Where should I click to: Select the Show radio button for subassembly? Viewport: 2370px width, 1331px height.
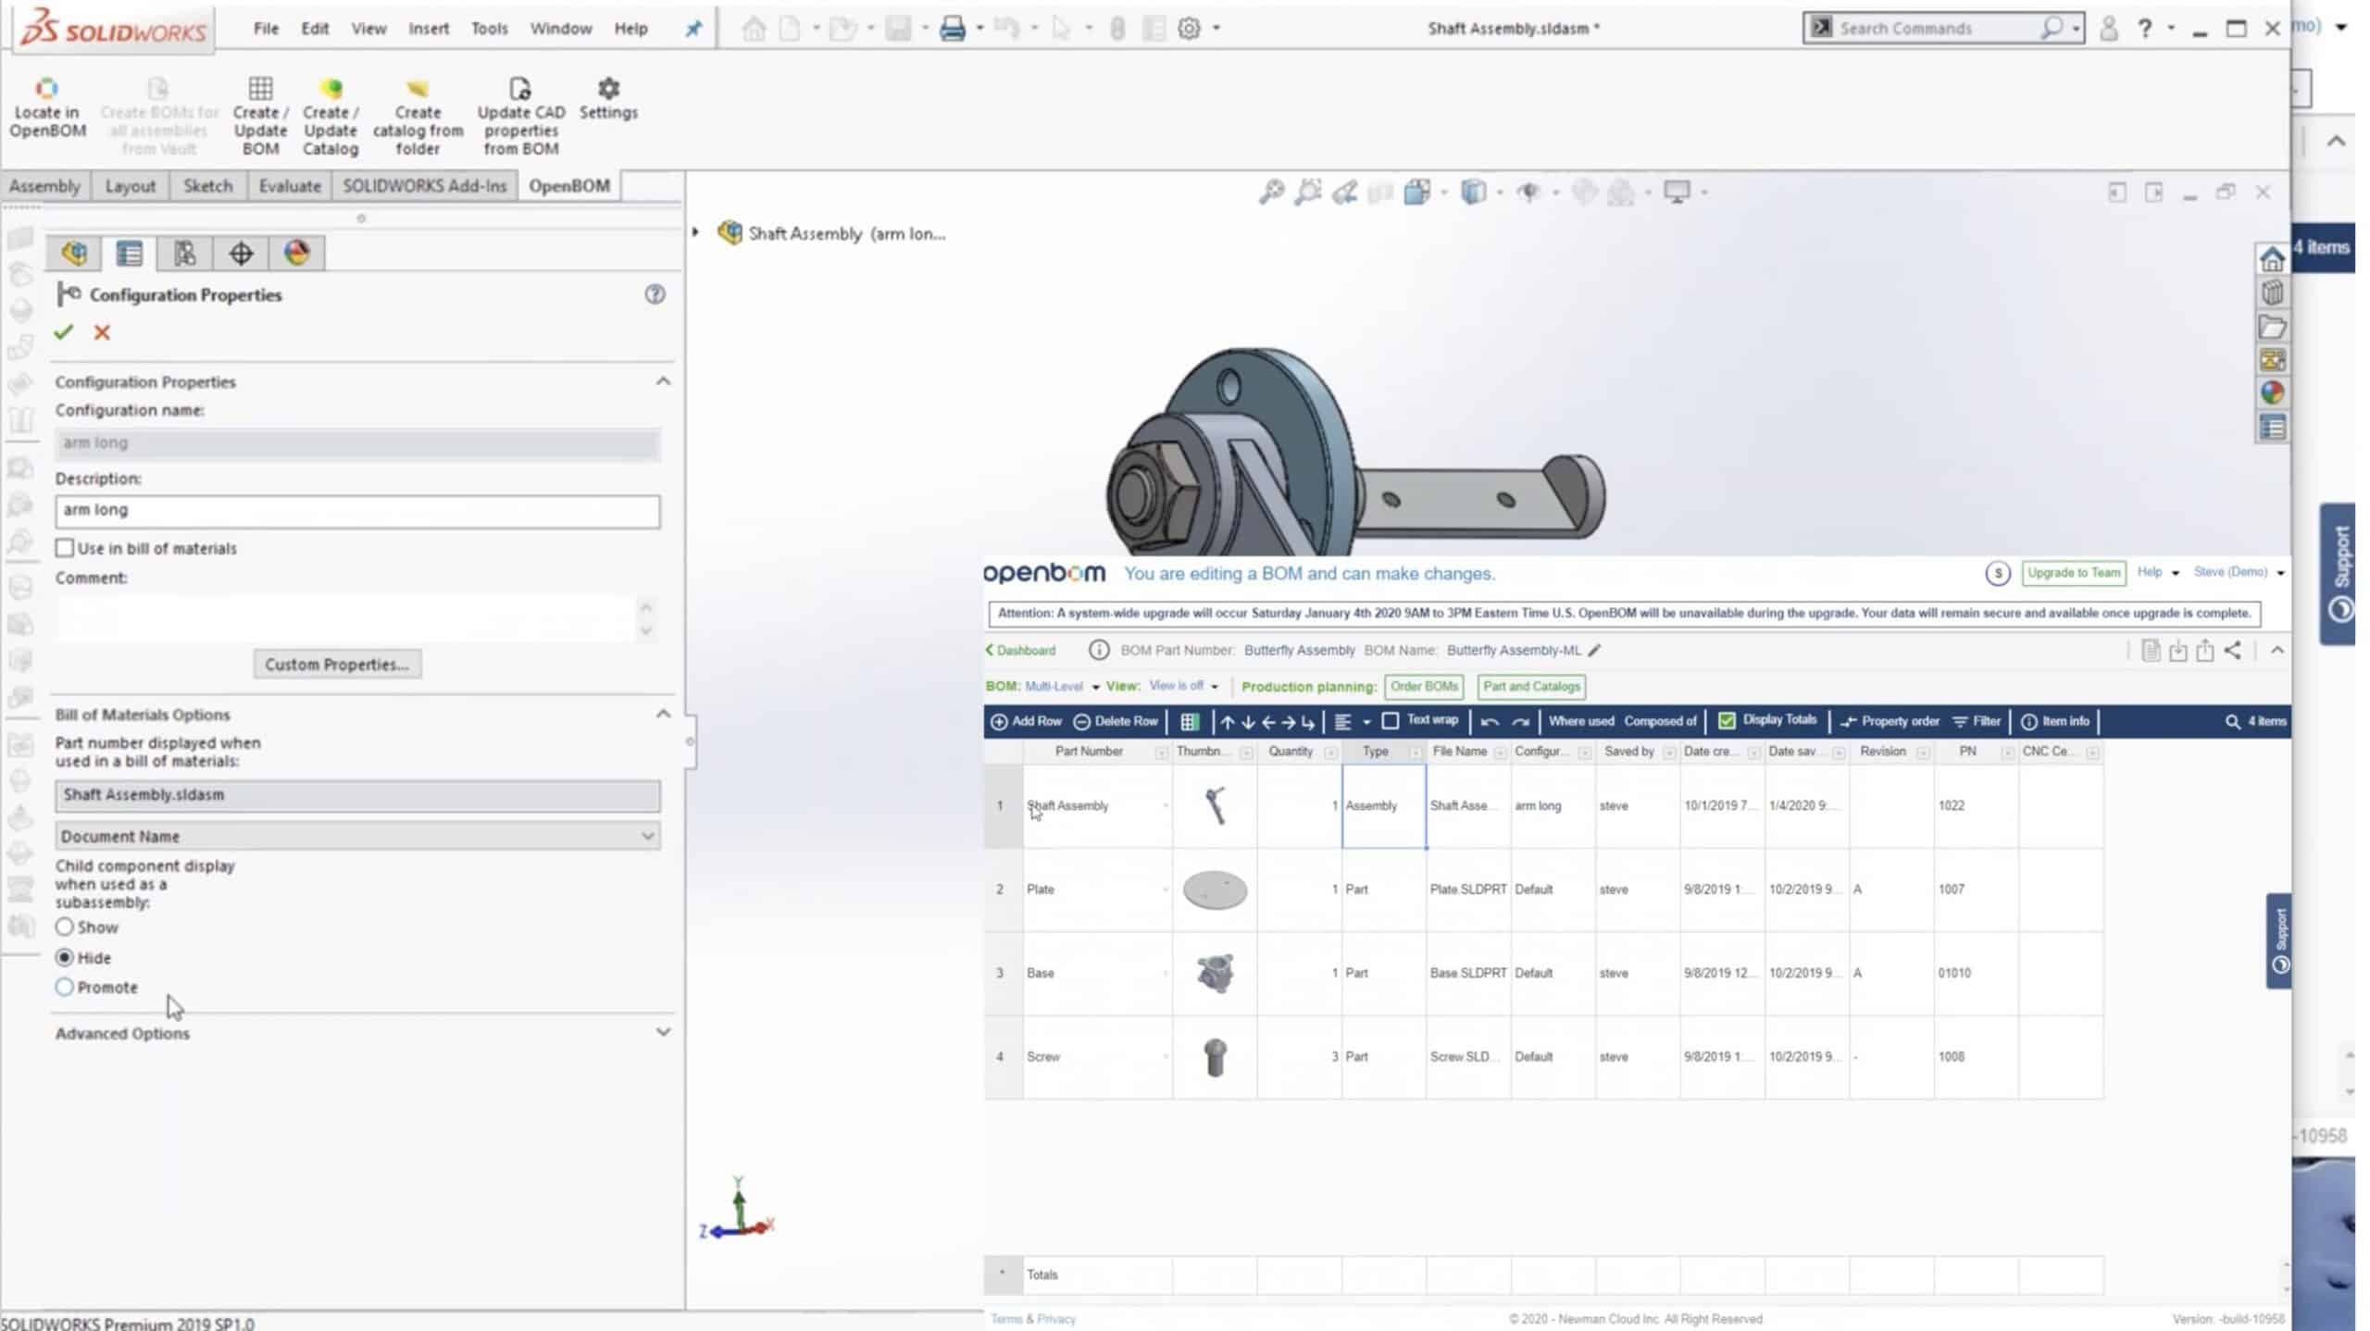click(x=64, y=926)
